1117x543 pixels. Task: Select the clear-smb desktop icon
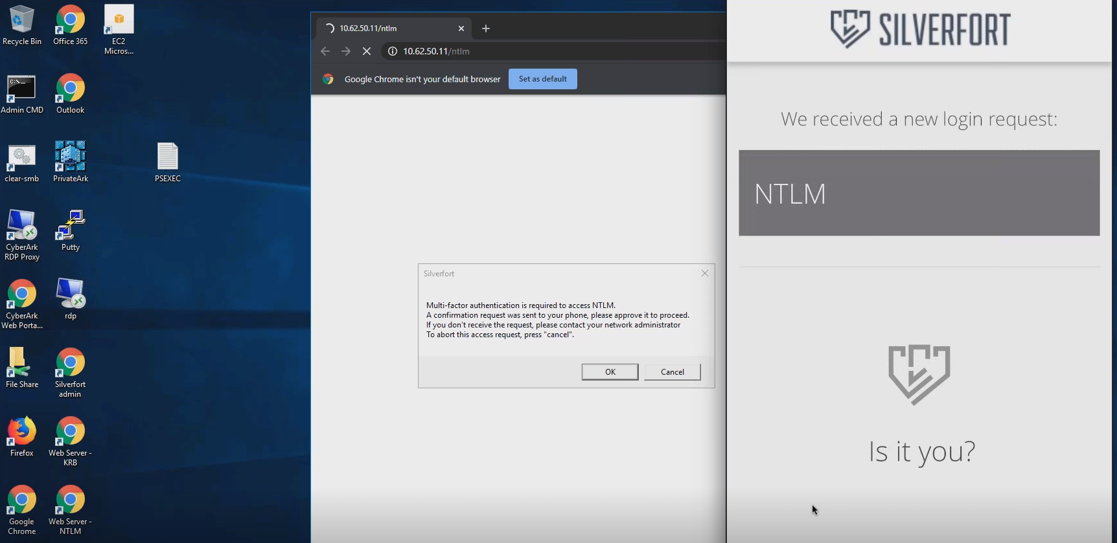[x=22, y=163]
